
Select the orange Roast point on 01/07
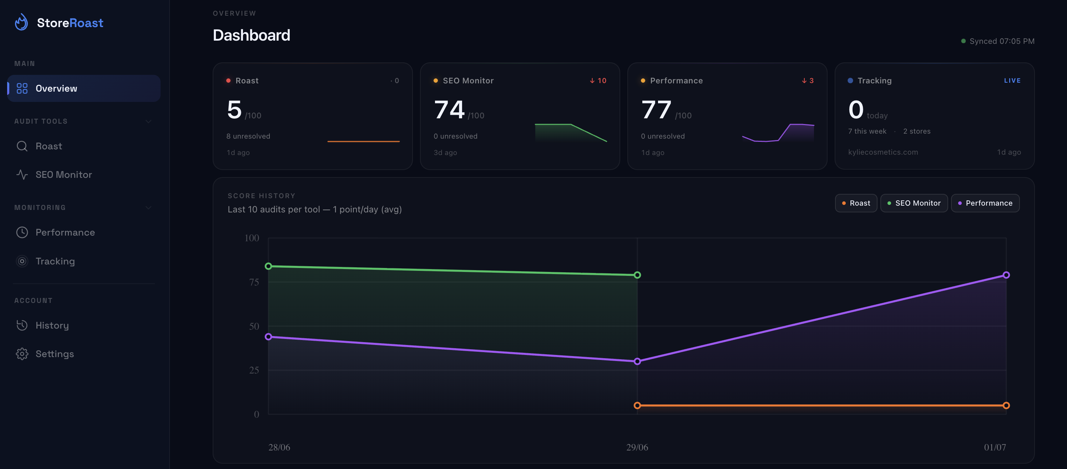point(1006,405)
